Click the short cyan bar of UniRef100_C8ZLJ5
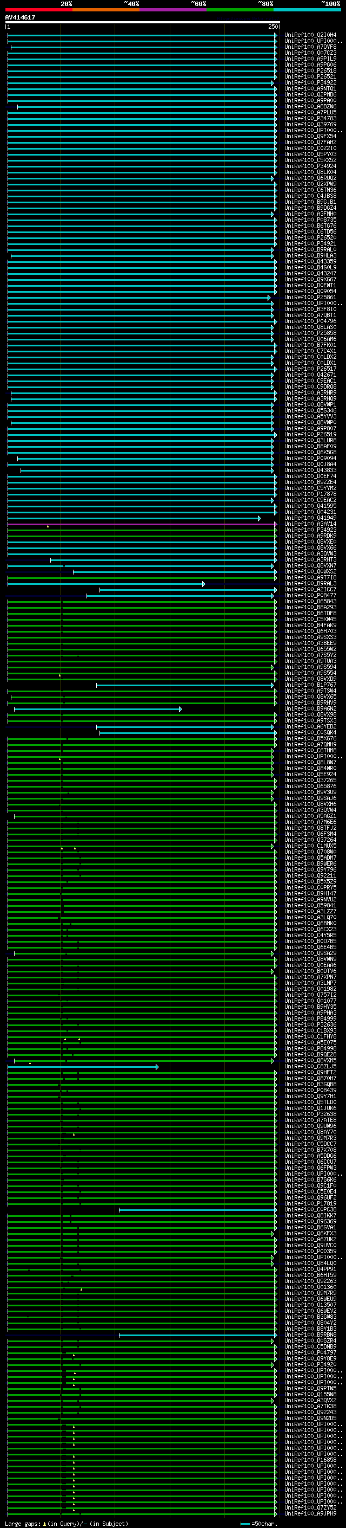The height and width of the screenshot is (1528, 346). (x=83, y=1067)
